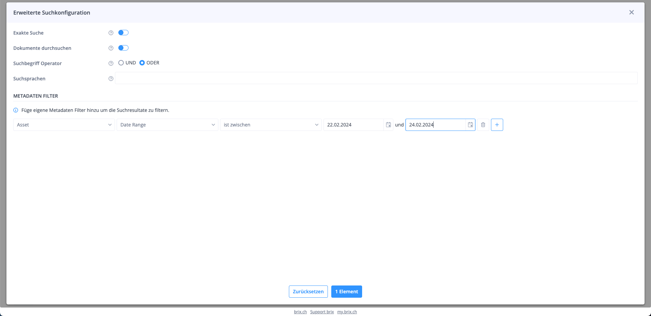Click the '1 Element' button
Image resolution: width=651 pixels, height=316 pixels.
click(347, 292)
